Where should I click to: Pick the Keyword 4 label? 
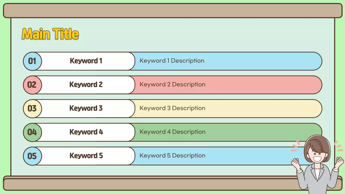click(86, 132)
